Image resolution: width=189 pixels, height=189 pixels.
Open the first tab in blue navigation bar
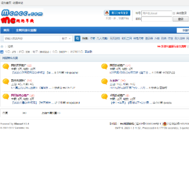tap(6, 30)
